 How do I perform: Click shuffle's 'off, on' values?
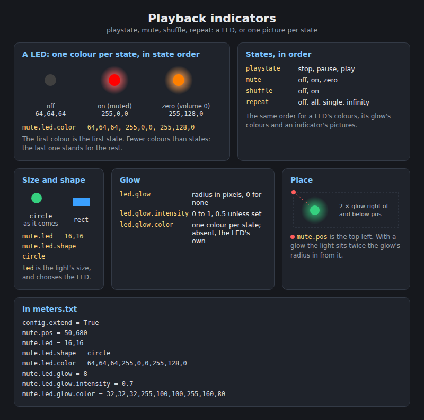click(308, 91)
